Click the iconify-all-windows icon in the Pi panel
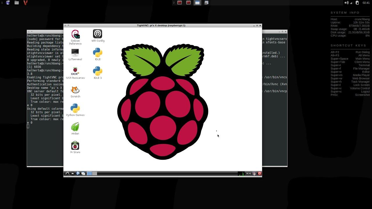 click(83, 173)
